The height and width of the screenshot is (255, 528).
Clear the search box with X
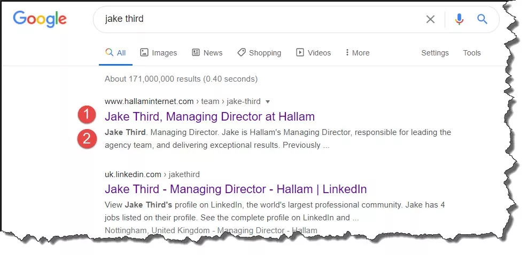tap(430, 20)
